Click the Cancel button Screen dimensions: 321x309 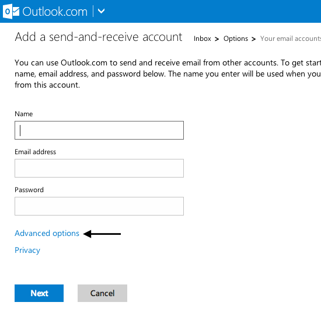[102, 293]
